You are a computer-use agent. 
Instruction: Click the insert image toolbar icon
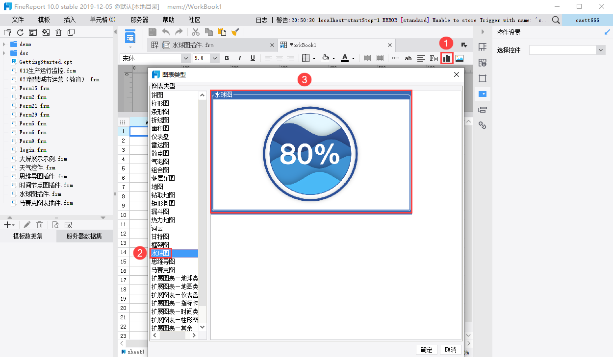pos(460,58)
